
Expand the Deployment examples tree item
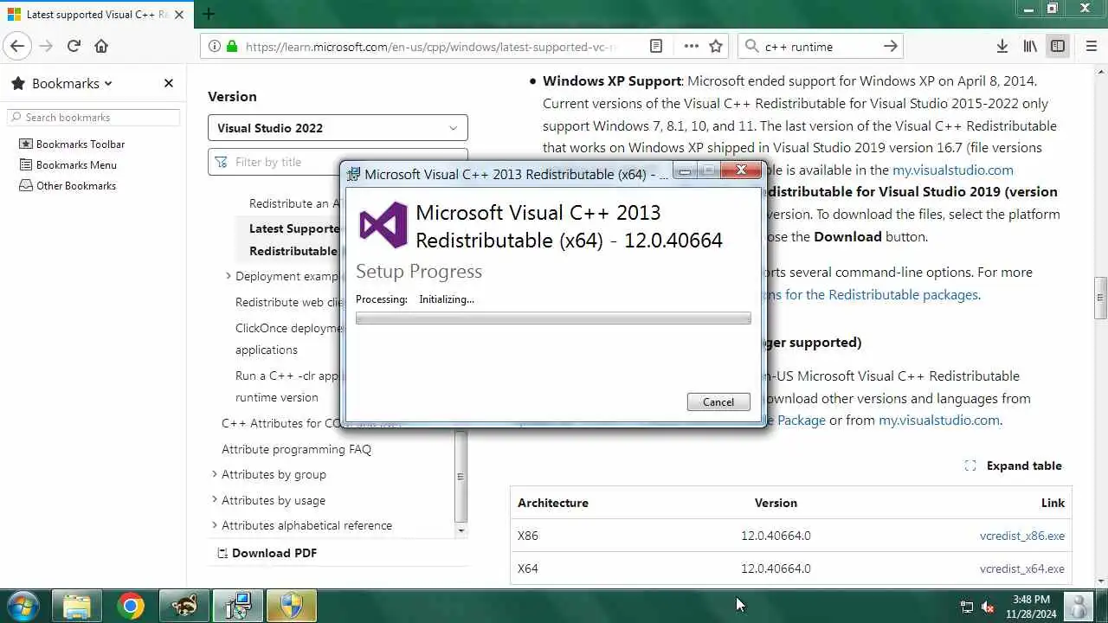[x=229, y=276]
